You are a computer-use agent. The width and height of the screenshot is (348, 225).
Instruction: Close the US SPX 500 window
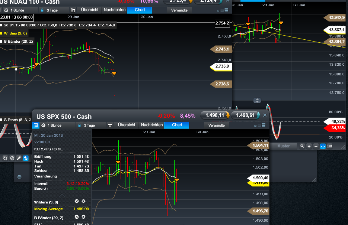coord(265,115)
